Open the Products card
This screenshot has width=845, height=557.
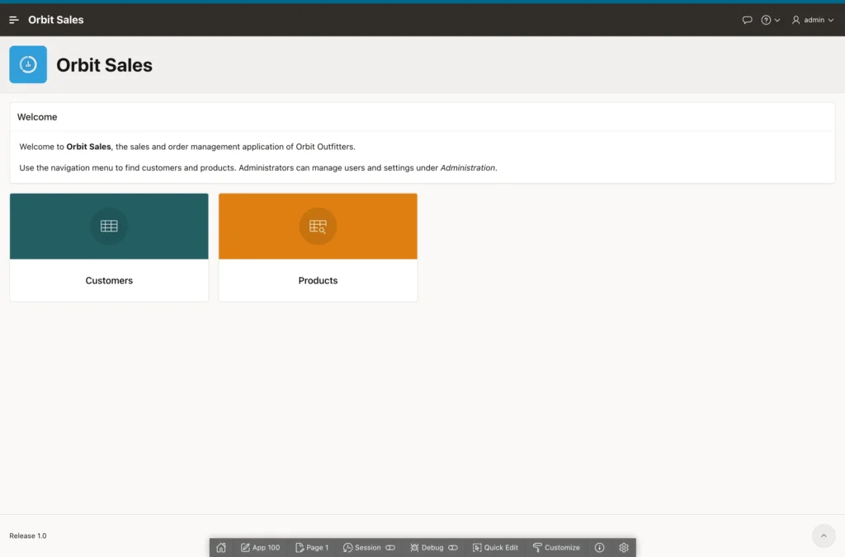pyautogui.click(x=318, y=247)
